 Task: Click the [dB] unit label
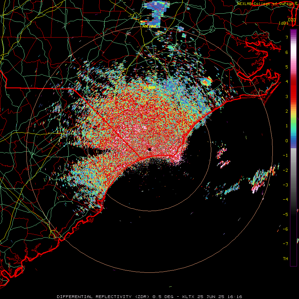(x=284, y=23)
